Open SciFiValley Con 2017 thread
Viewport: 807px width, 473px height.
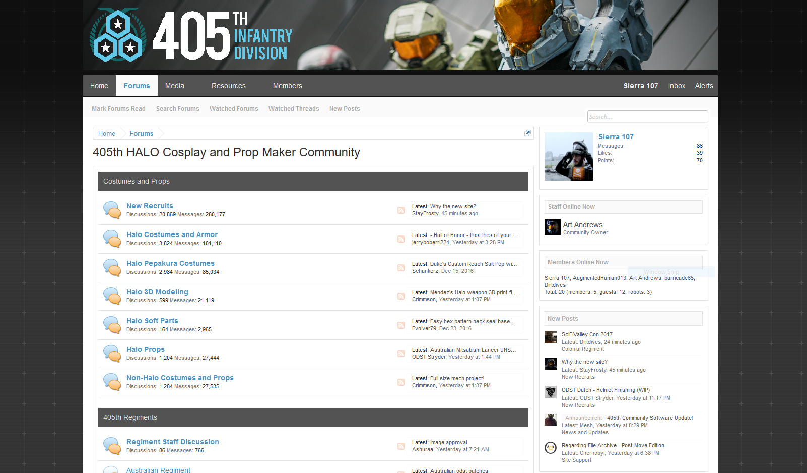(x=587, y=334)
